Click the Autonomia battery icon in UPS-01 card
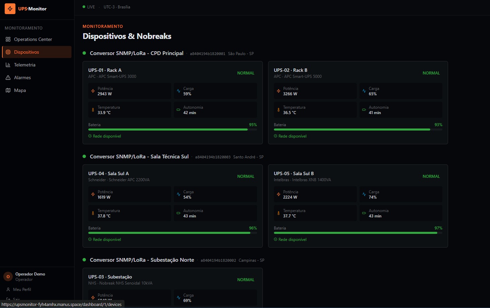490x308 pixels. 179,110
